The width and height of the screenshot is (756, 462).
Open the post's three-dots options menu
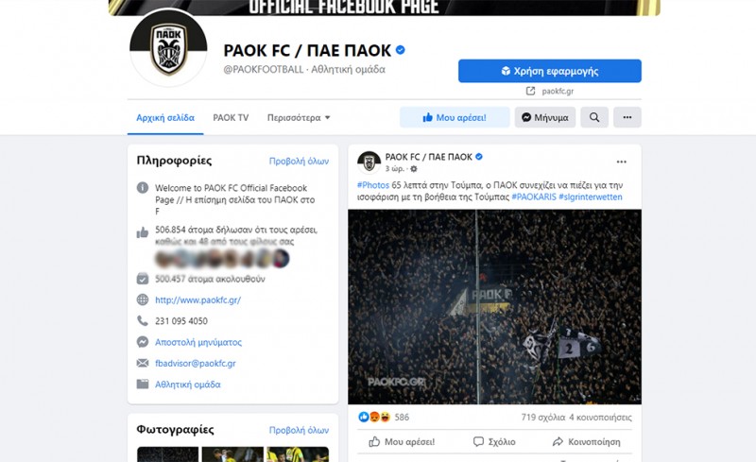621,163
